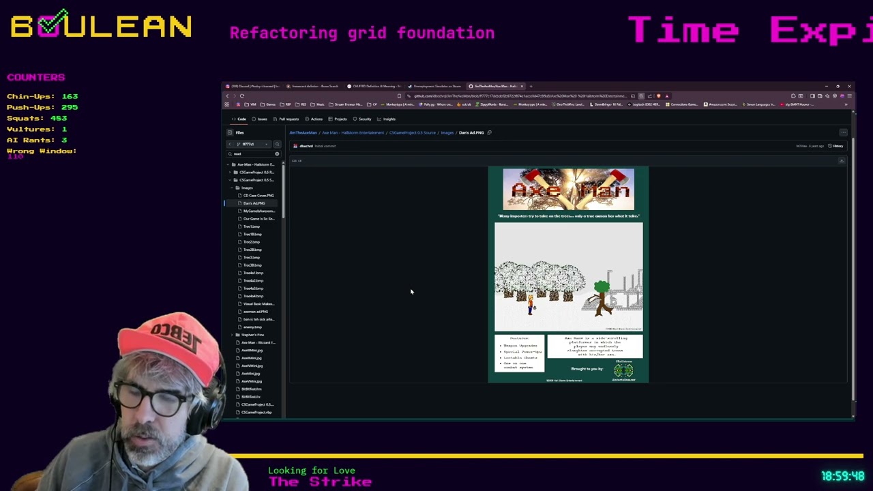Open the ff777c1 branch dropdown
The width and height of the screenshot is (873, 491).
click(x=253, y=144)
